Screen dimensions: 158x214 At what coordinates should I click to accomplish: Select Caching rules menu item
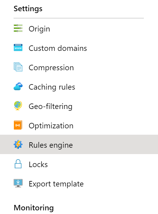pos(79,87)
